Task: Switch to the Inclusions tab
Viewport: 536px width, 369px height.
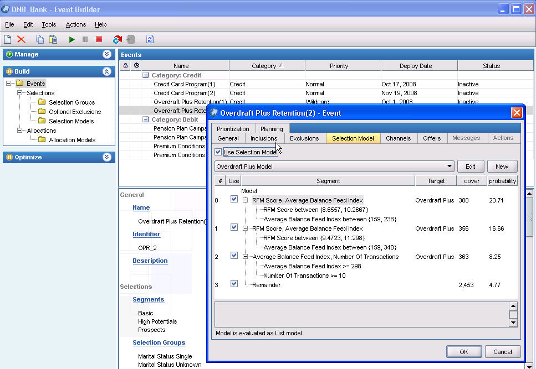Action: (263, 138)
